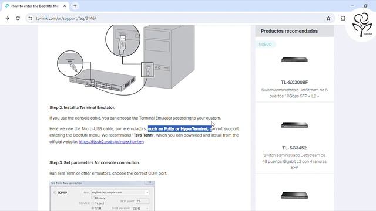
Task: Select the Telnet service radio button
Action: [x=93, y=203]
